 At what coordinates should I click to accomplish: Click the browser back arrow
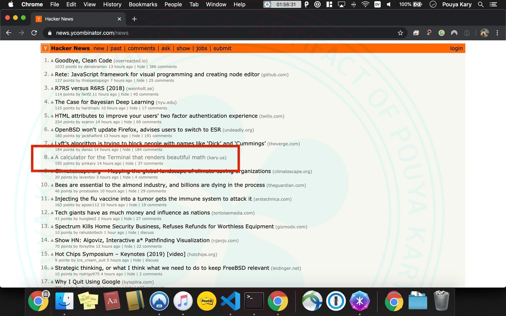tap(9, 33)
